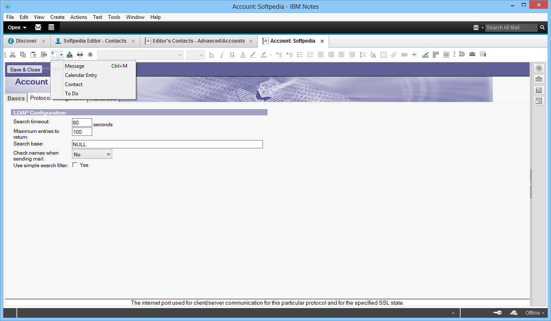
Task: Click the question mark Help icon
Action: tap(446, 55)
